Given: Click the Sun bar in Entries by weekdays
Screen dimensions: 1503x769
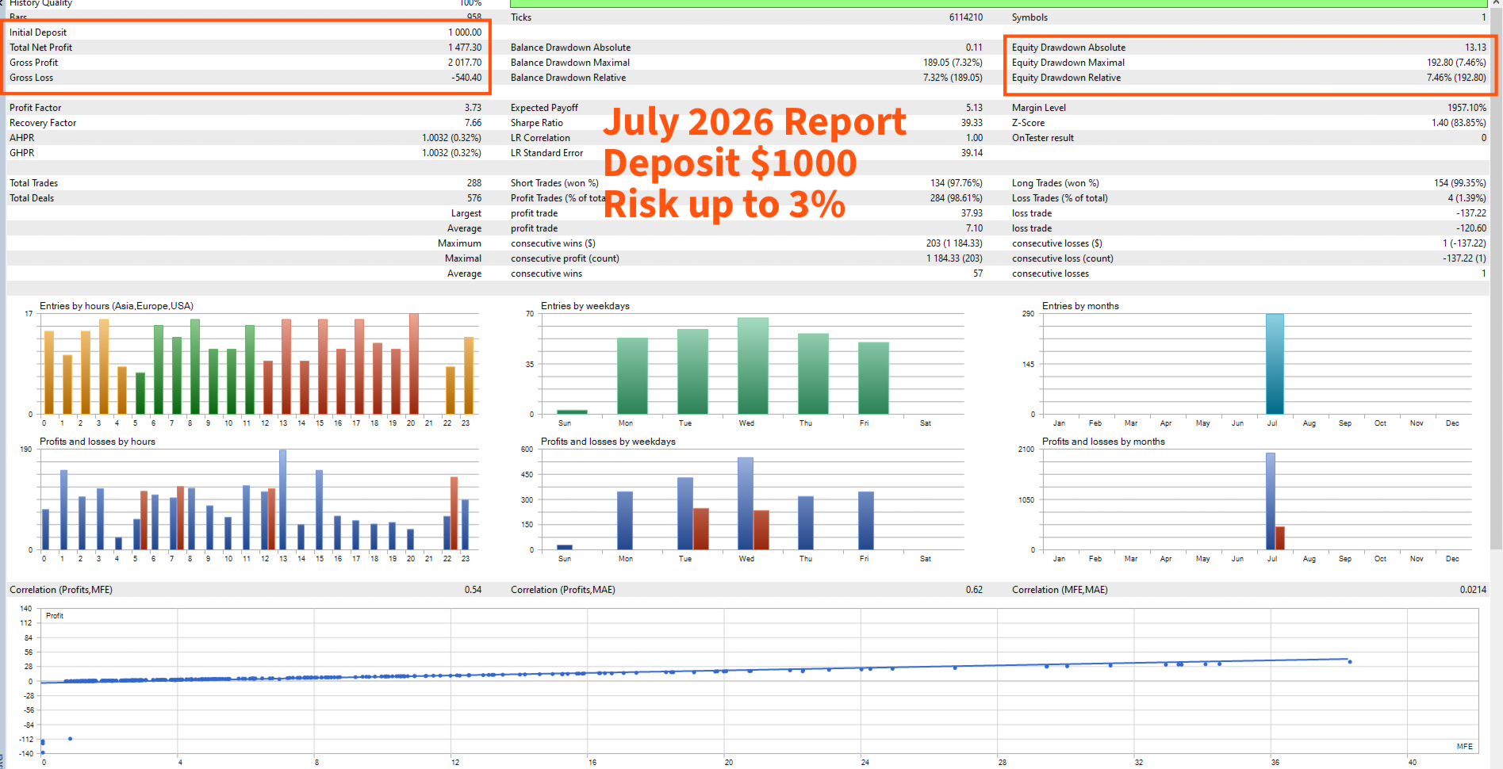Looking at the screenshot, I should 572,412.
